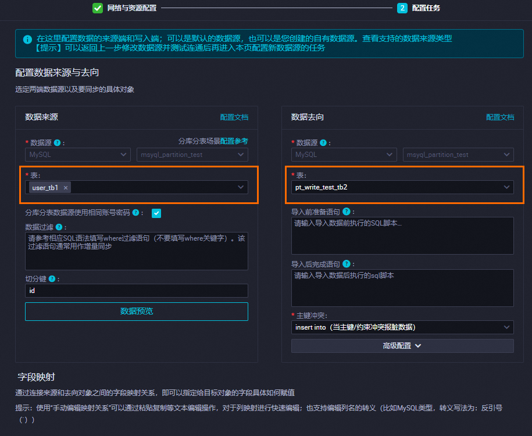Screen dimensions: 532x436
Task: Open help icon next to 导入前准备语句
Action: pos(347,212)
